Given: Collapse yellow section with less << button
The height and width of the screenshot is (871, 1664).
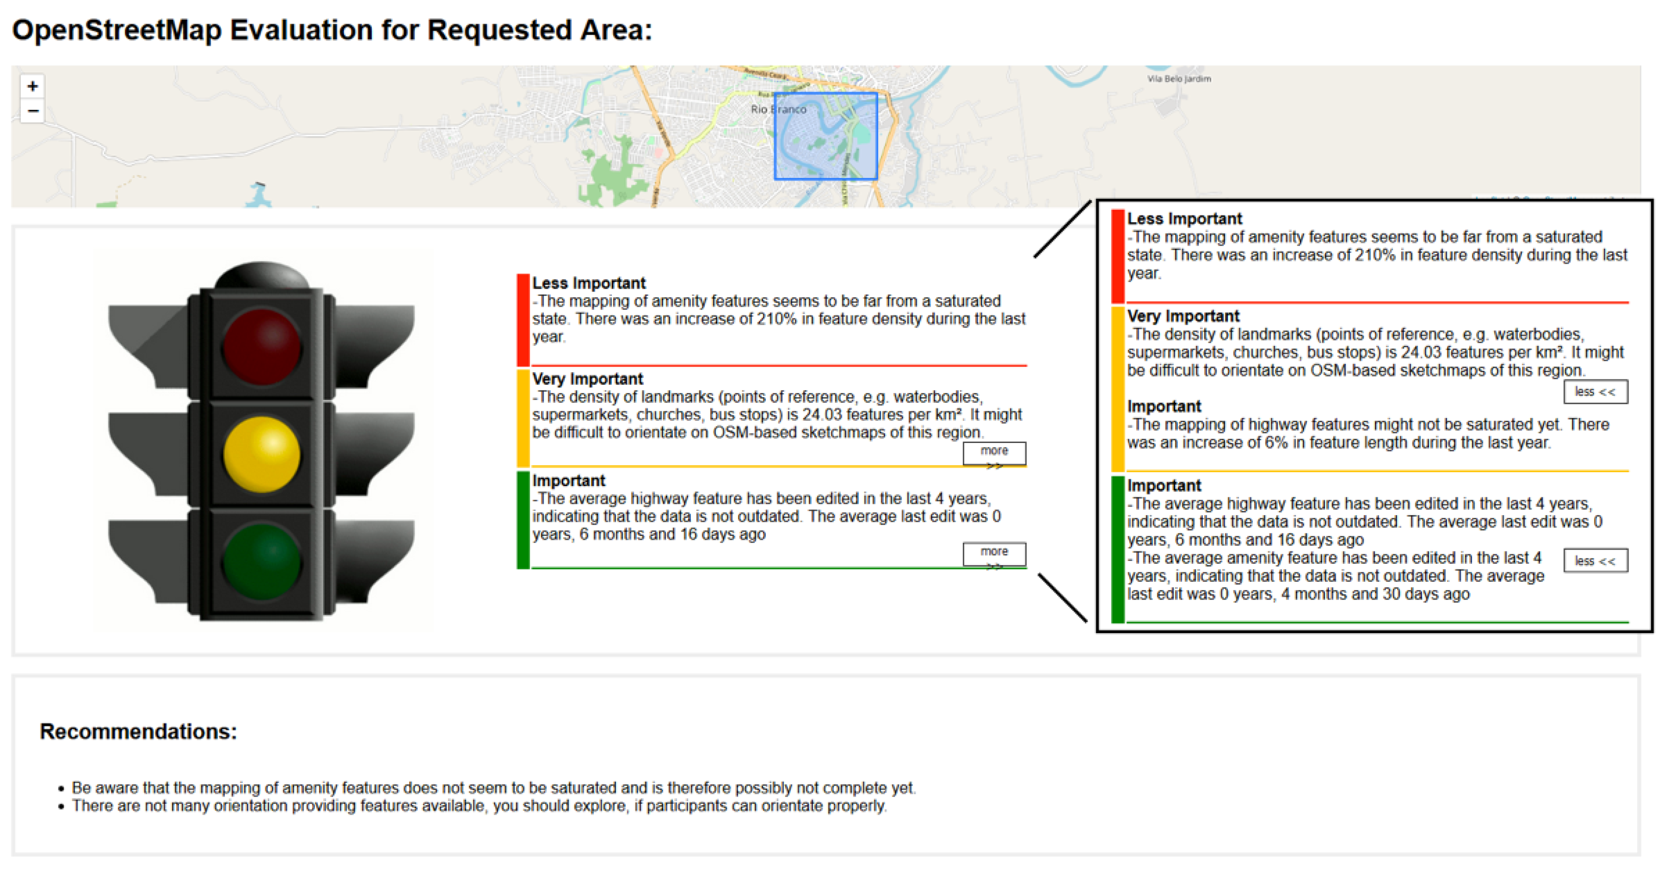Looking at the screenshot, I should coord(1595,392).
